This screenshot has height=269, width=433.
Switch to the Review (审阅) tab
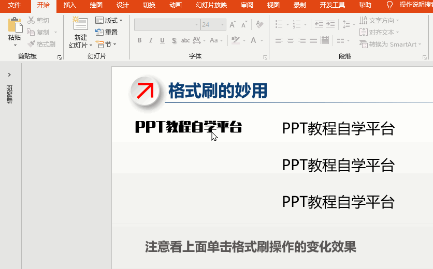[247, 5]
